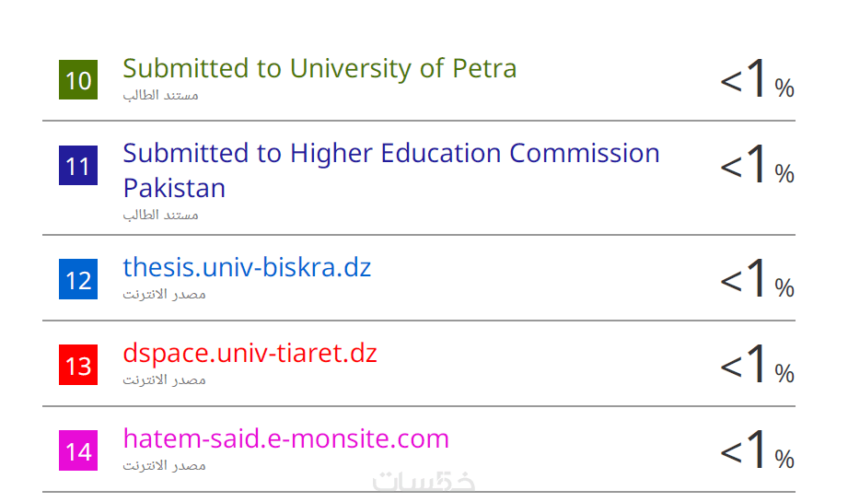Click the <1% value for thesis.univ-biskra.dz
This screenshot has height=502, width=848.
757,280
